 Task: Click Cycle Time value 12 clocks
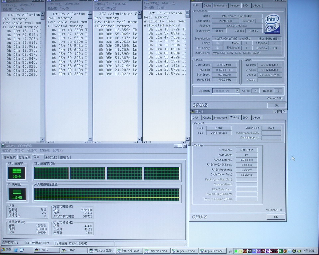coord(246,174)
